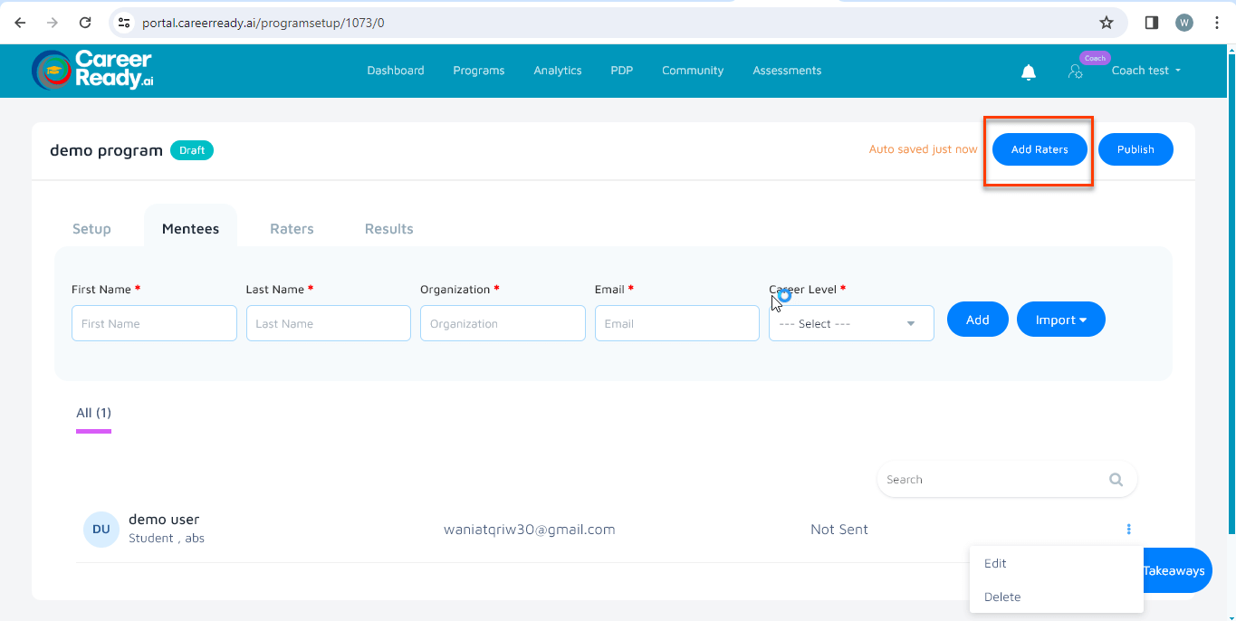Viewport: 1236px width, 621px height.
Task: Click into the First Name field
Action: pos(154,323)
